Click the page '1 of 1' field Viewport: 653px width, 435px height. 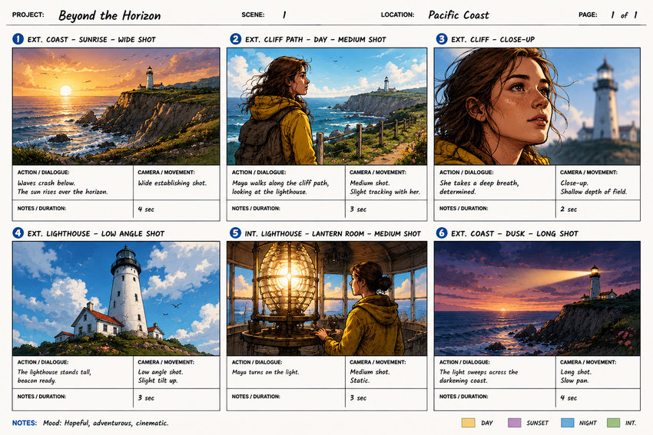point(624,15)
